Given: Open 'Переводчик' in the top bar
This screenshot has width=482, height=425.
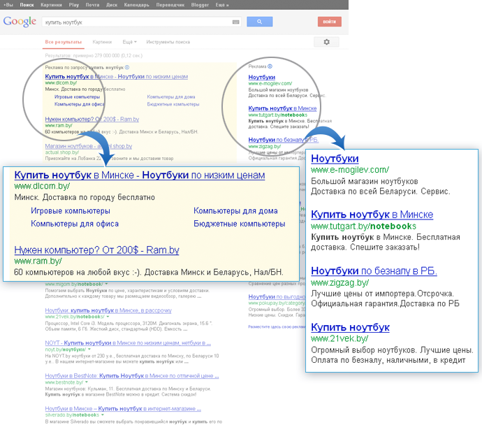Looking at the screenshot, I should (170, 5).
